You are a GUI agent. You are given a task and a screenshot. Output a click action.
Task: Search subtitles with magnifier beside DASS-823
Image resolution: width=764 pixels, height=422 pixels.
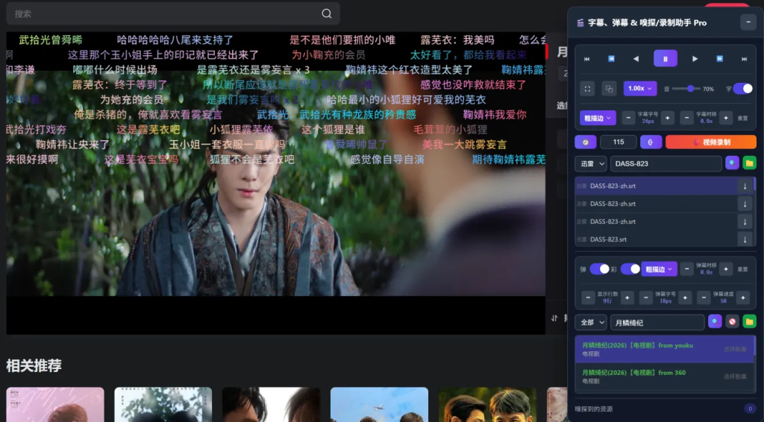pos(732,163)
